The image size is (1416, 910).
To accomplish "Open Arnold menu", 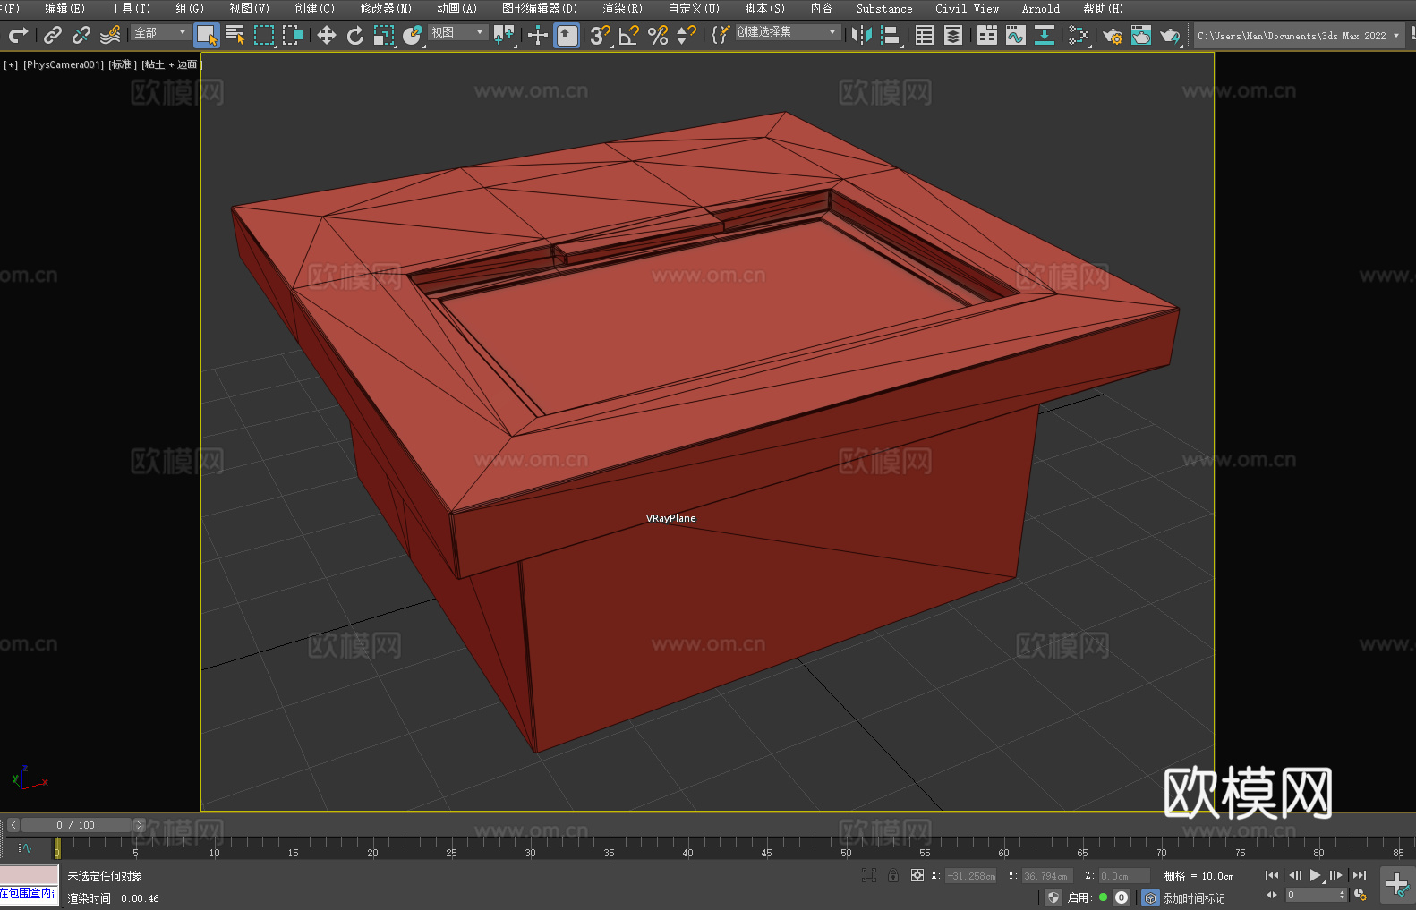I will click(1041, 8).
